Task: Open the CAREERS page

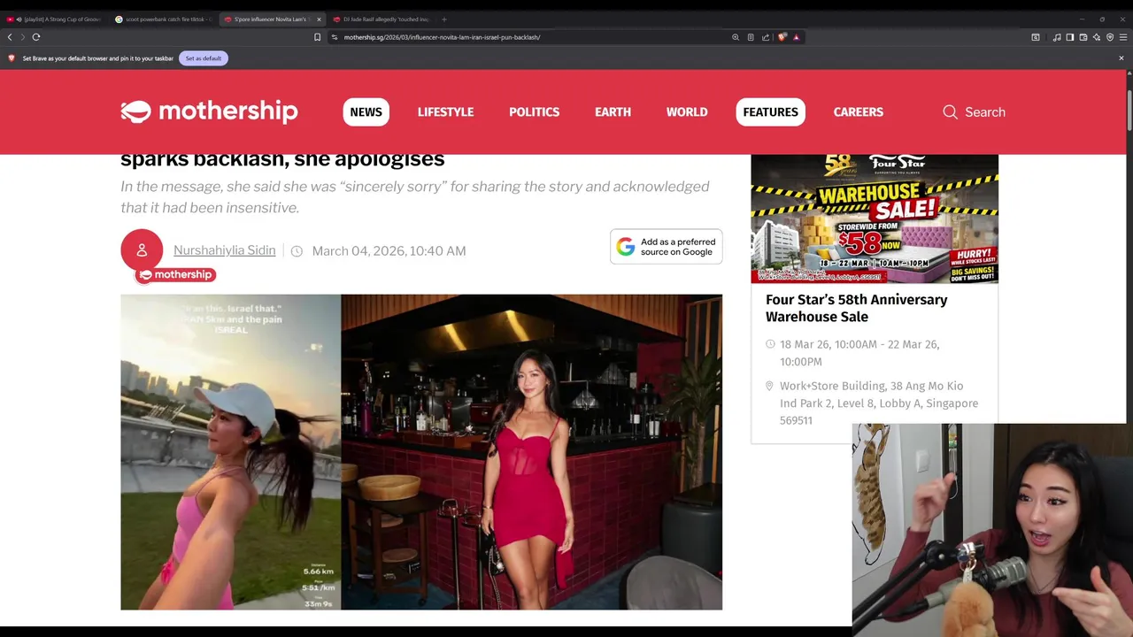Action: [x=858, y=112]
